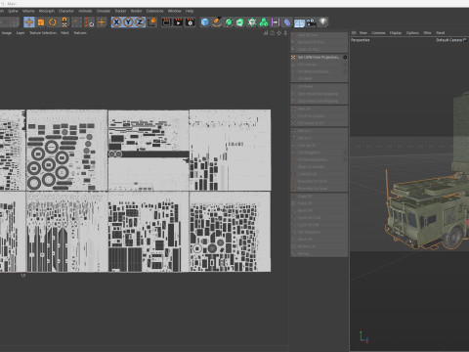Open the viewport Panel menu
469x352 pixels.
pyautogui.click(x=441, y=33)
